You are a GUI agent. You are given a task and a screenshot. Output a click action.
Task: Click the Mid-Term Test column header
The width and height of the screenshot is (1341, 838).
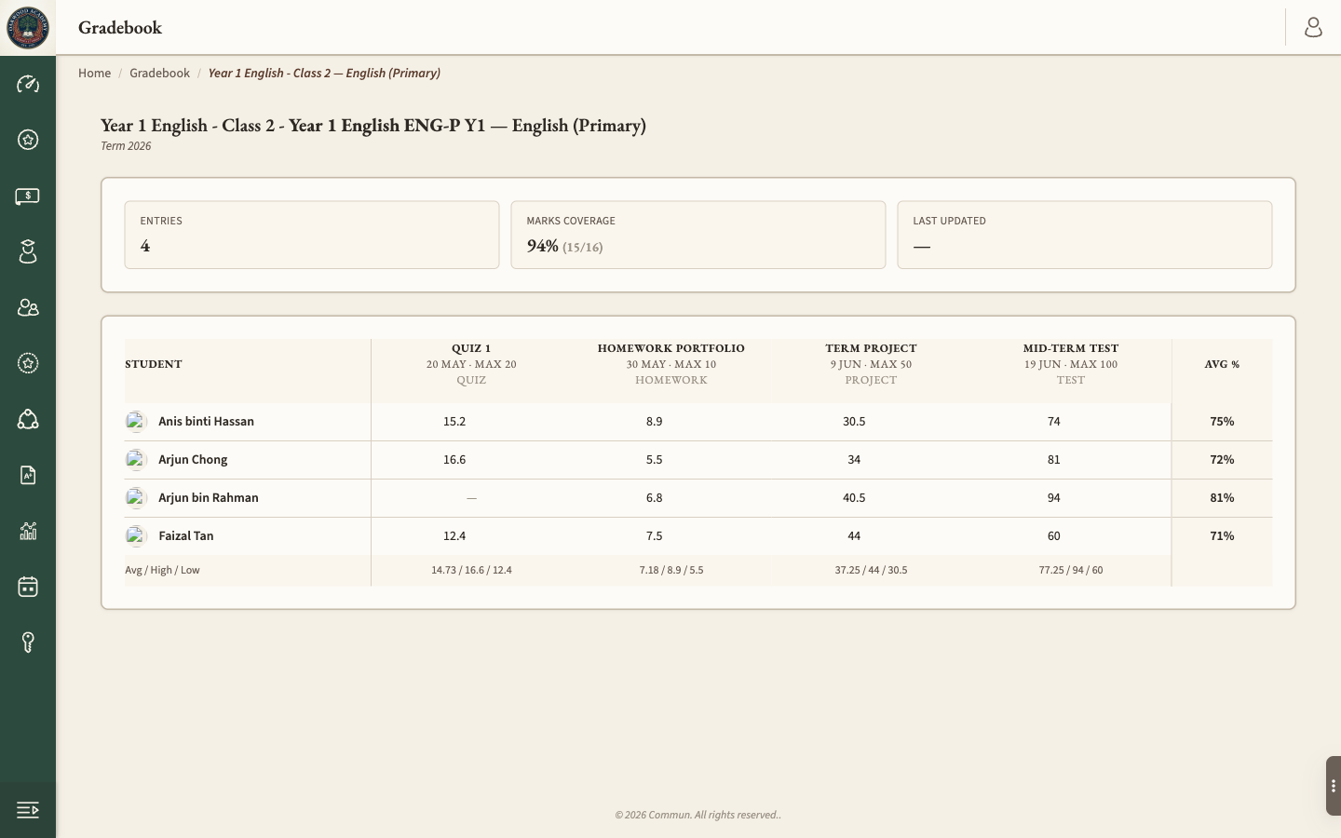click(x=1071, y=364)
